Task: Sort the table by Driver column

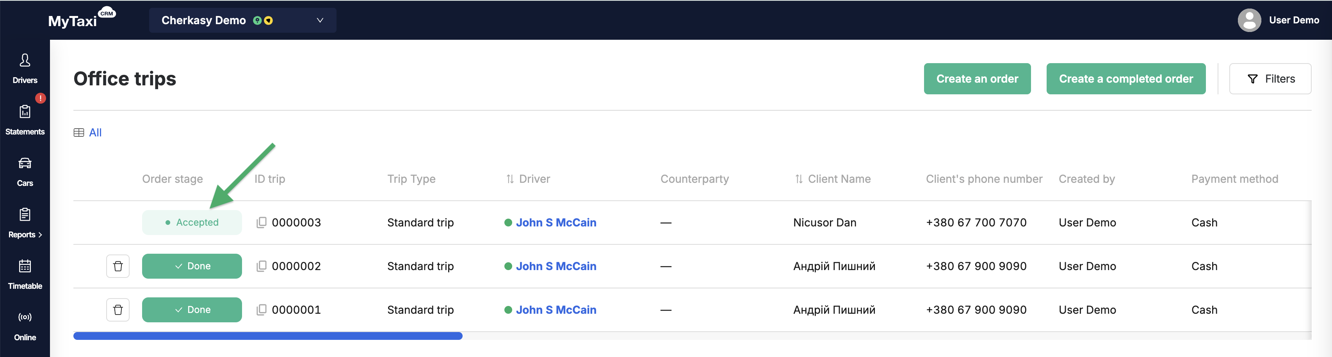Action: coord(528,179)
